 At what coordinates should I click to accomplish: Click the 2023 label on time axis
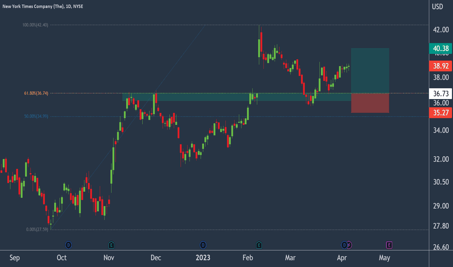(x=203, y=258)
